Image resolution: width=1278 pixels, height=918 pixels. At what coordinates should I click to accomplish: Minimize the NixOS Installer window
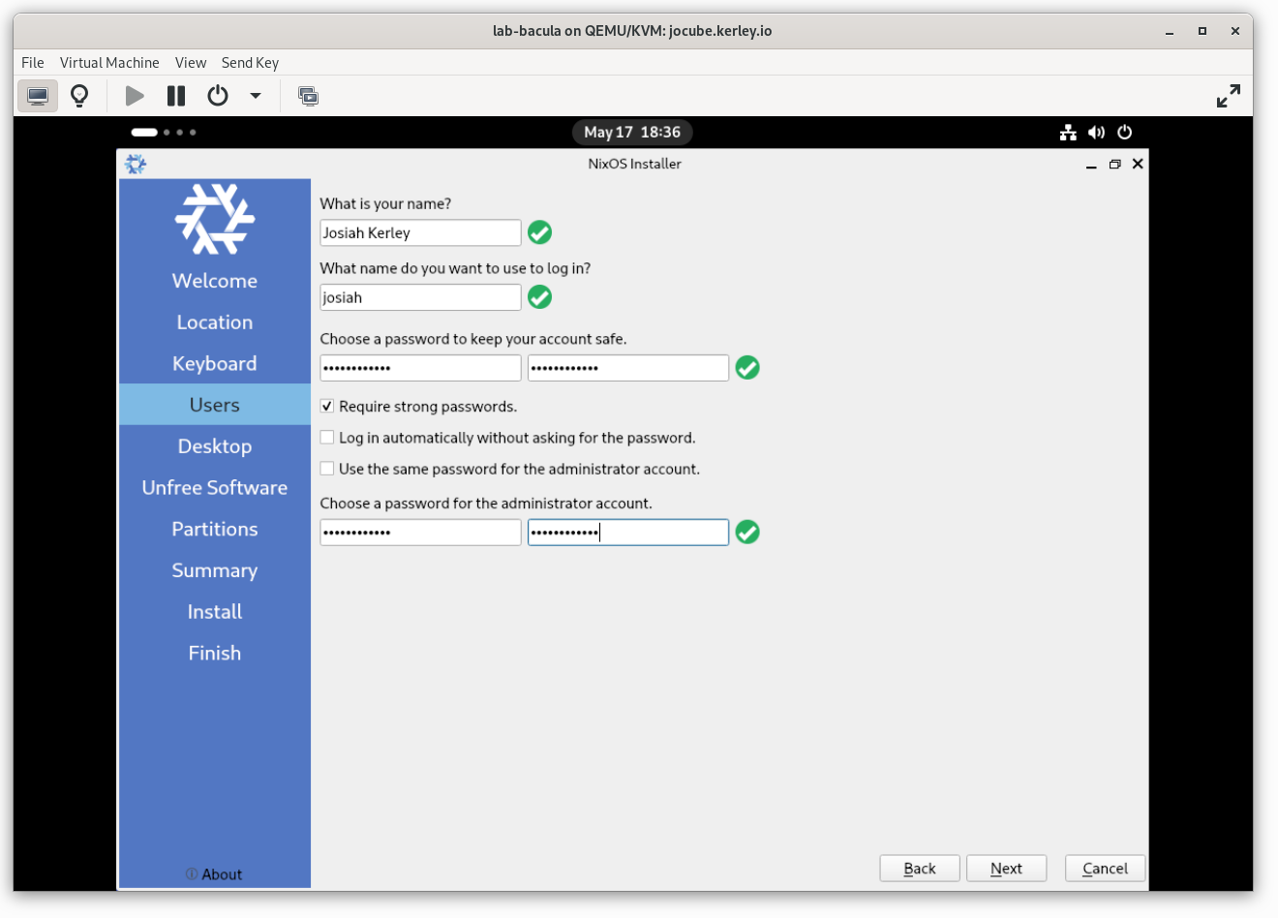[1091, 165]
